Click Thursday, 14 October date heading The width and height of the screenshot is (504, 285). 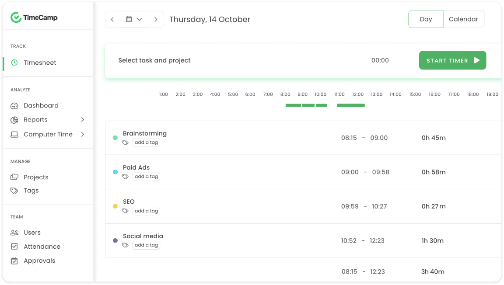click(210, 19)
